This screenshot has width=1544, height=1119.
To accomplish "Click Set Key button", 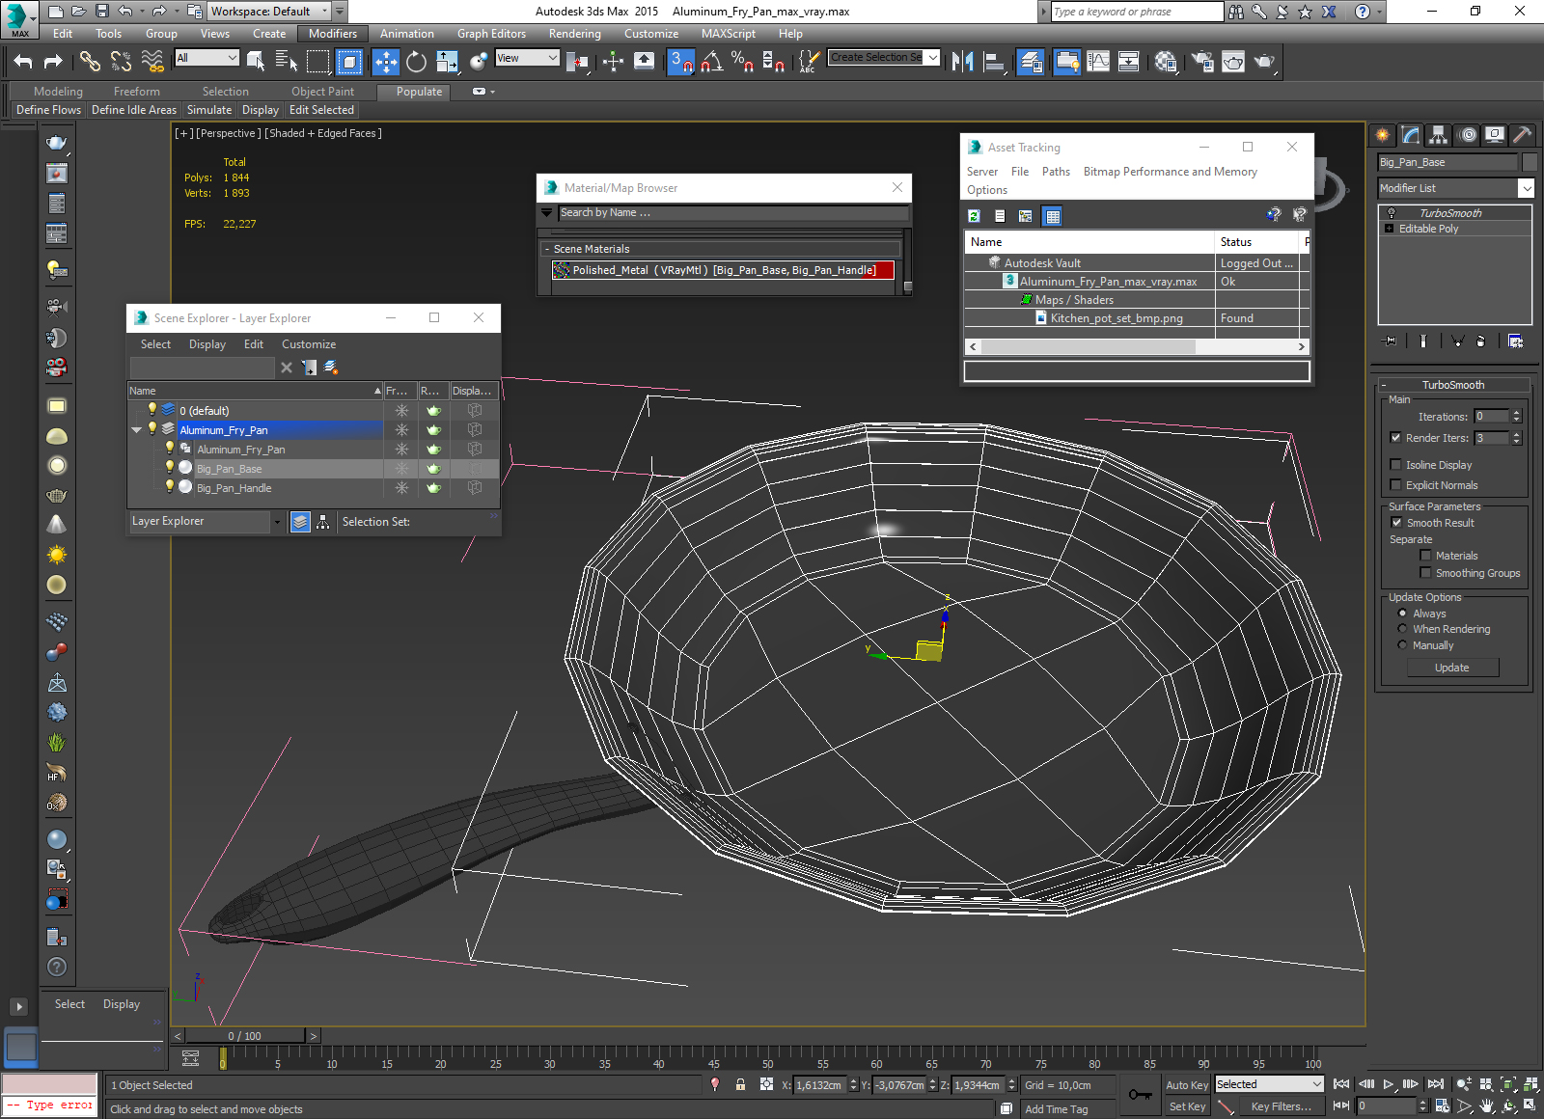I will (1187, 1106).
